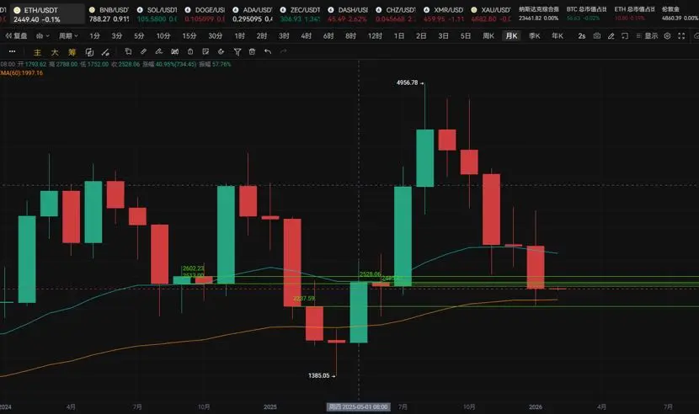
Task: Open the three-dots more tools menu
Action: pos(13,51)
